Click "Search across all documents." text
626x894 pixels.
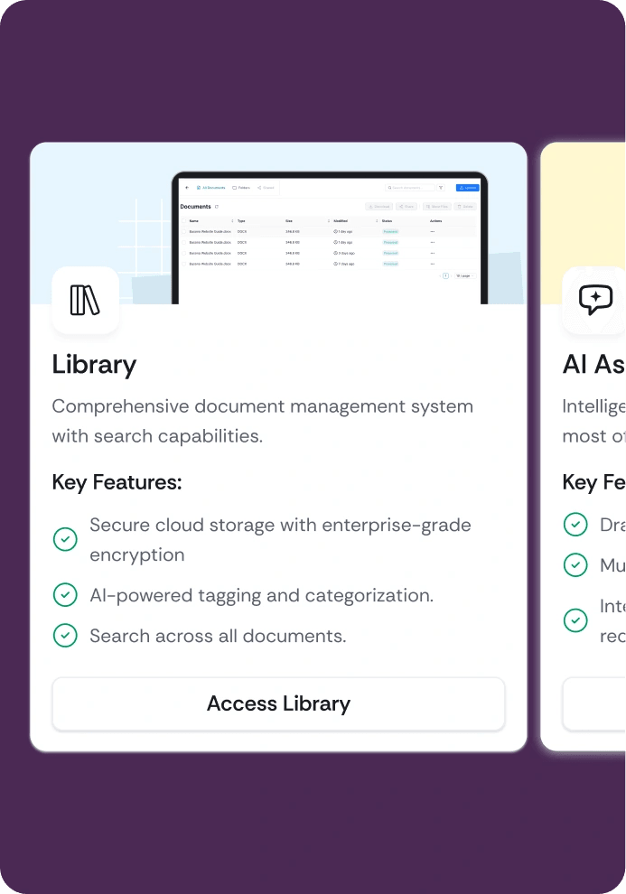[x=218, y=636]
